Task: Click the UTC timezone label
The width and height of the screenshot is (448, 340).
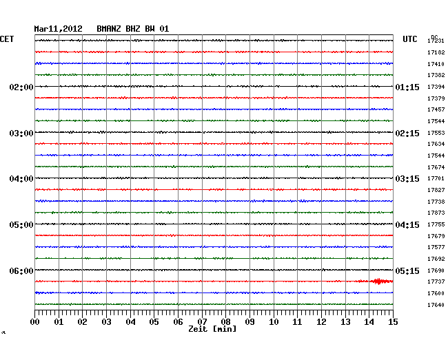Action: tap(410, 39)
